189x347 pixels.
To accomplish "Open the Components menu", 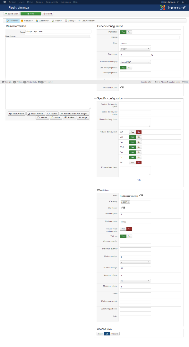I will (52, 2).
